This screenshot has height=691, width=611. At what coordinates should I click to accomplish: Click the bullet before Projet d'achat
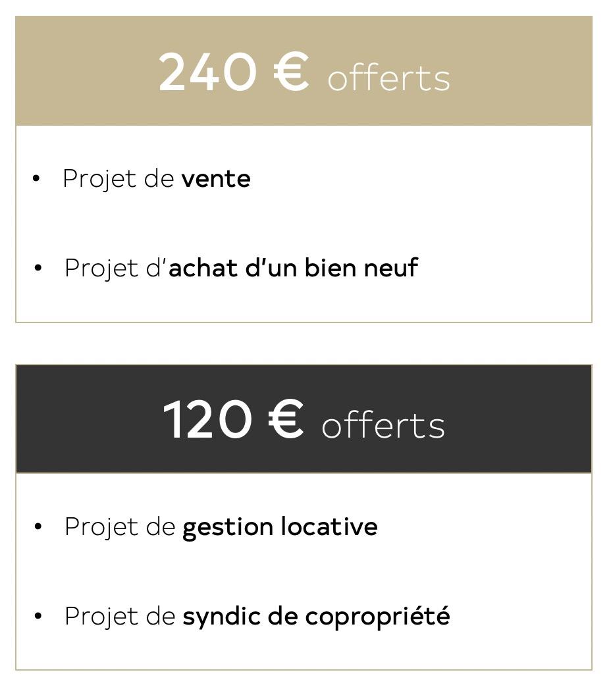click(38, 268)
